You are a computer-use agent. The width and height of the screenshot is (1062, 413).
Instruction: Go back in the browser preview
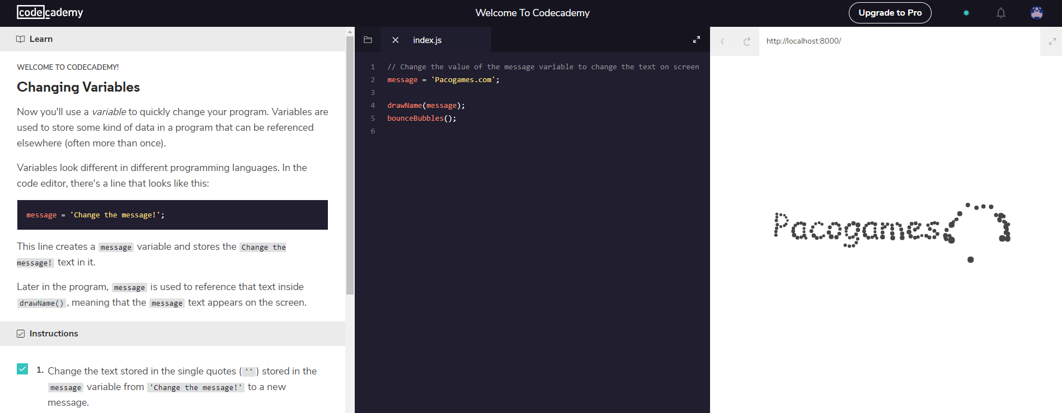pyautogui.click(x=722, y=41)
